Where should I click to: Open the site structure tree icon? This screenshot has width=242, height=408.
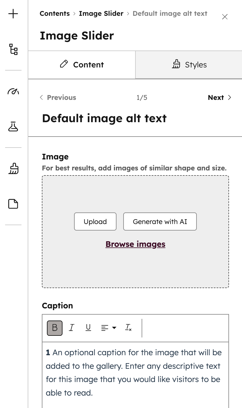(13, 49)
